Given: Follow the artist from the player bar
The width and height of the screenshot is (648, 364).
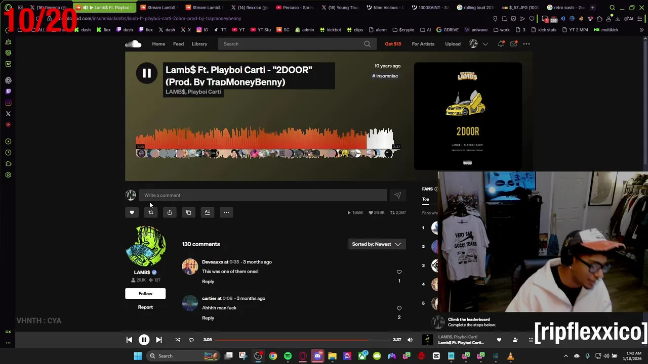Looking at the screenshot, I should [x=515, y=340].
